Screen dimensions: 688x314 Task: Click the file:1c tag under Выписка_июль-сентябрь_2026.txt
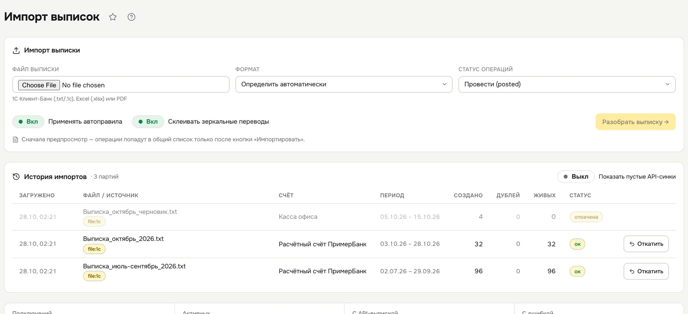[x=94, y=276]
